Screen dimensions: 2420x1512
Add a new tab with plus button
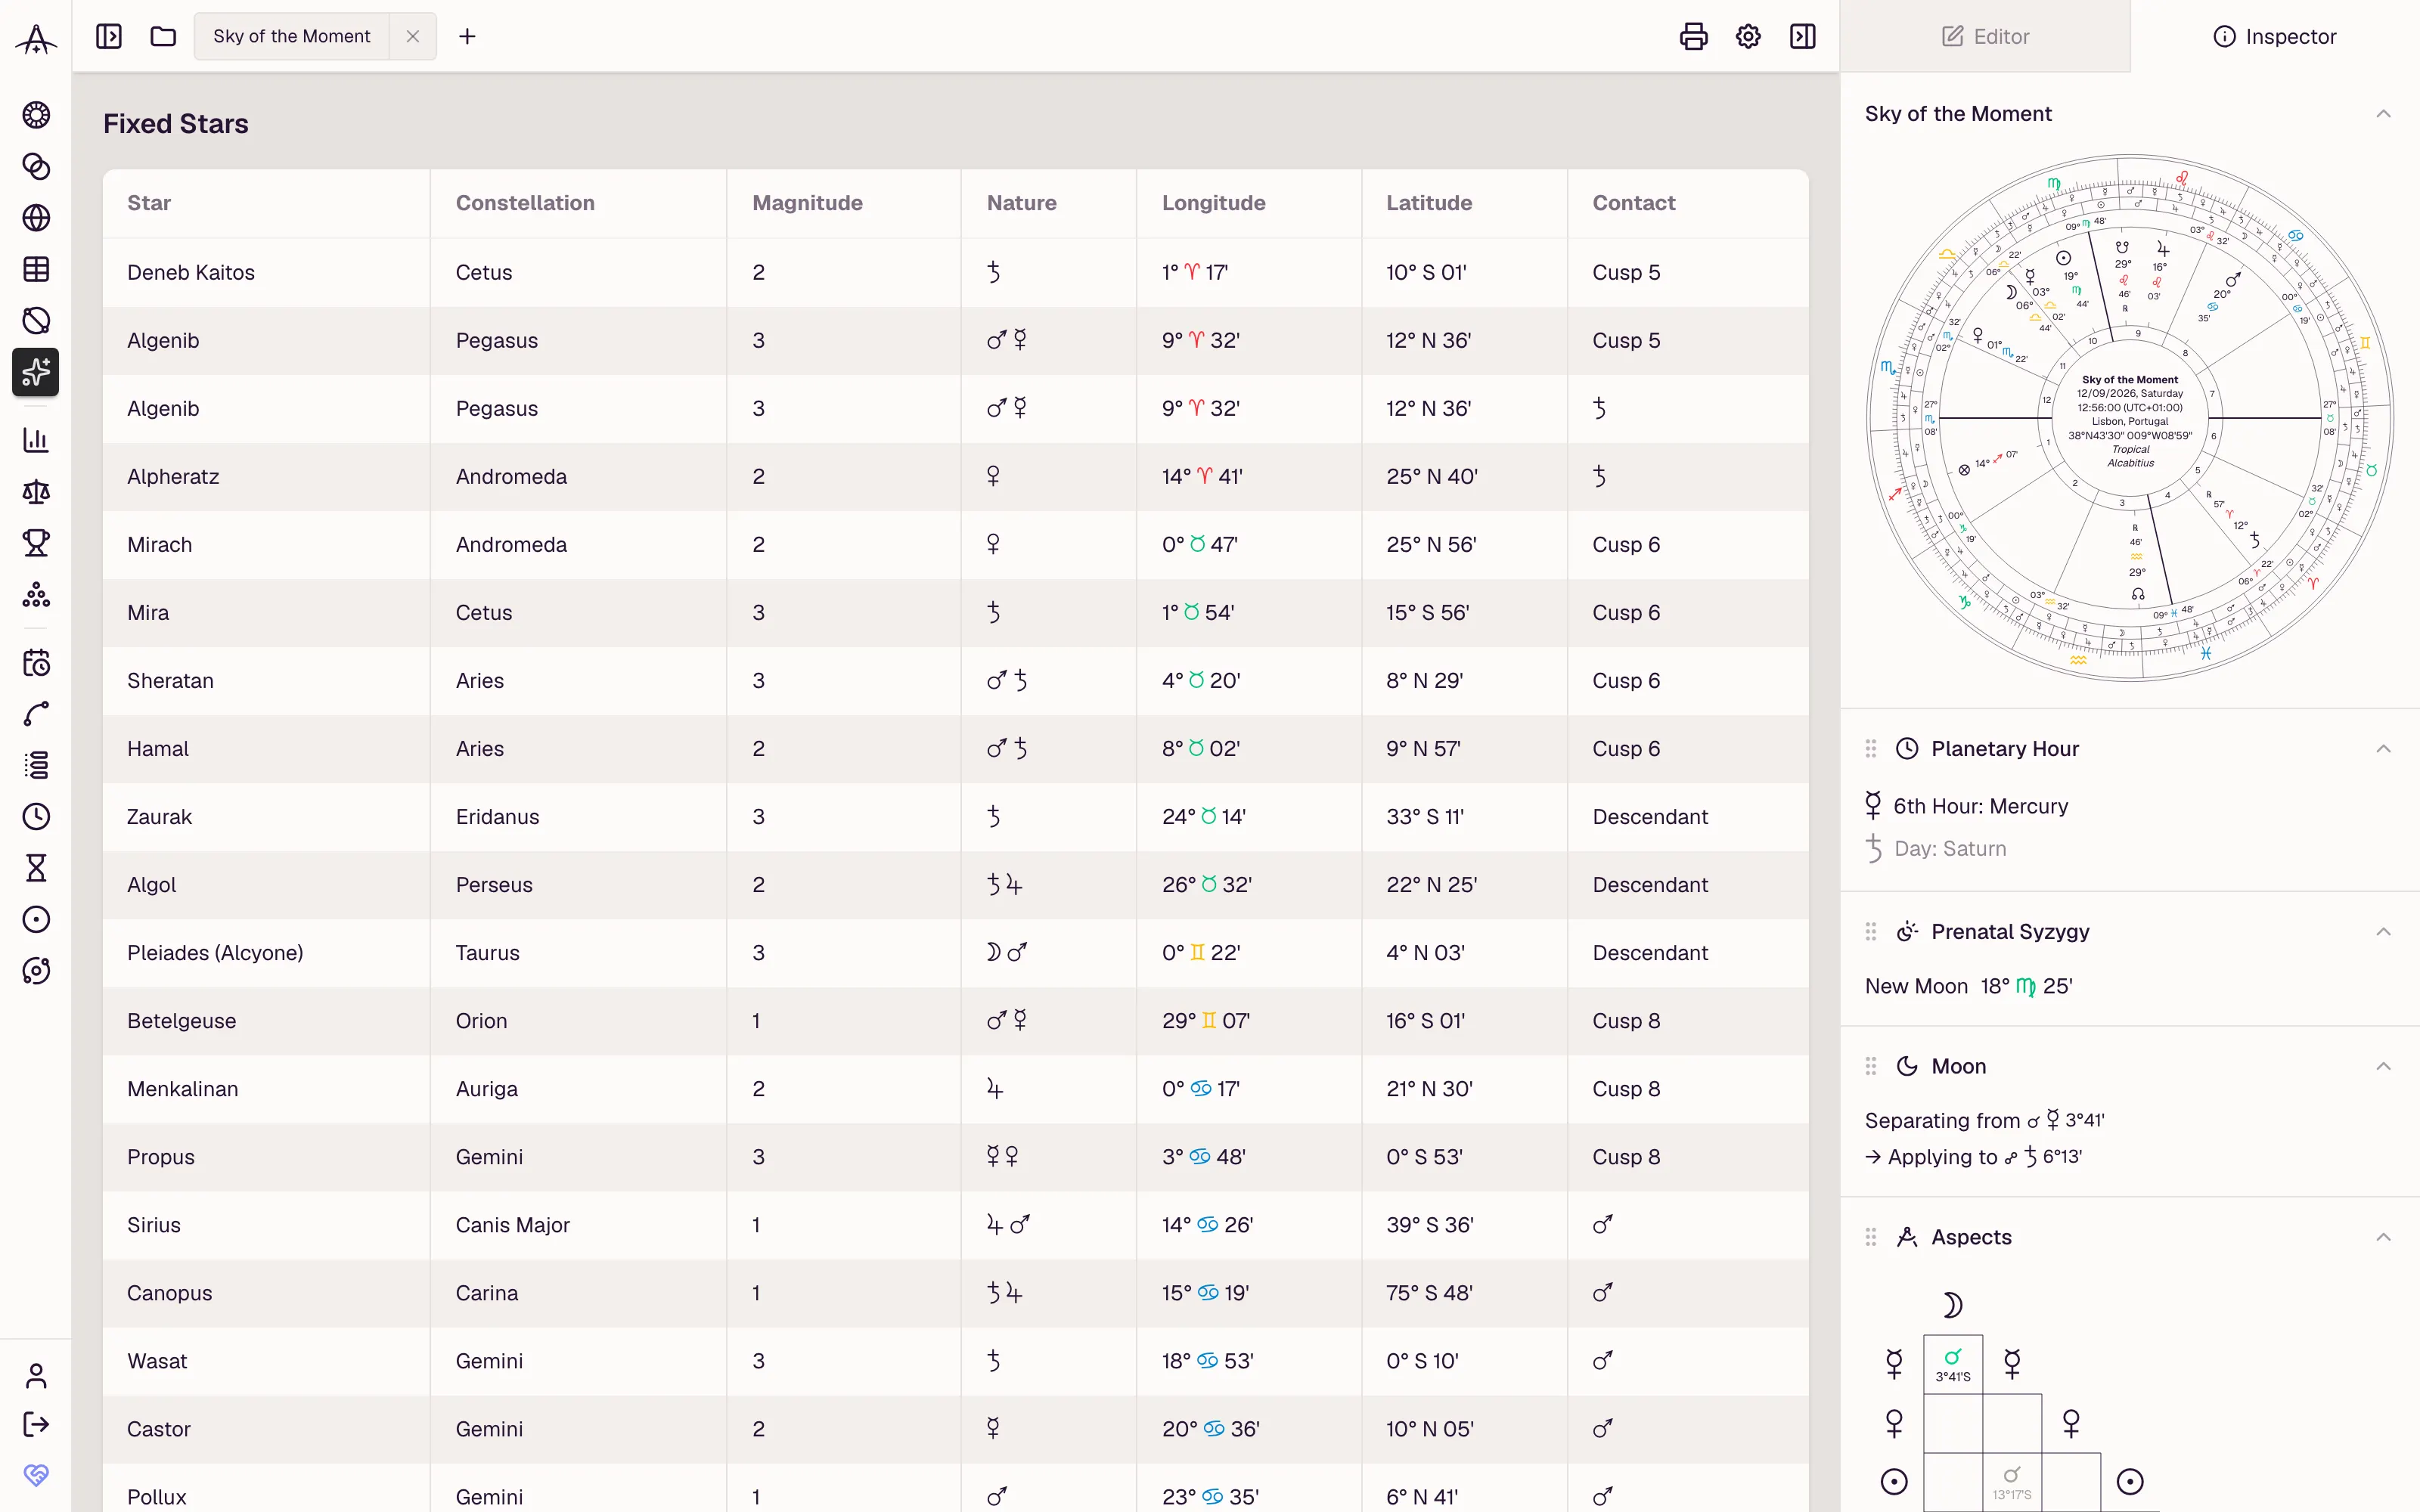[x=467, y=37]
